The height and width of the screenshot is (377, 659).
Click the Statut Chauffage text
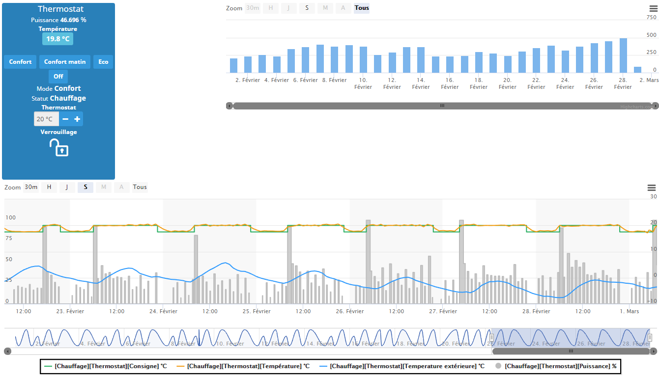pyautogui.click(x=58, y=98)
